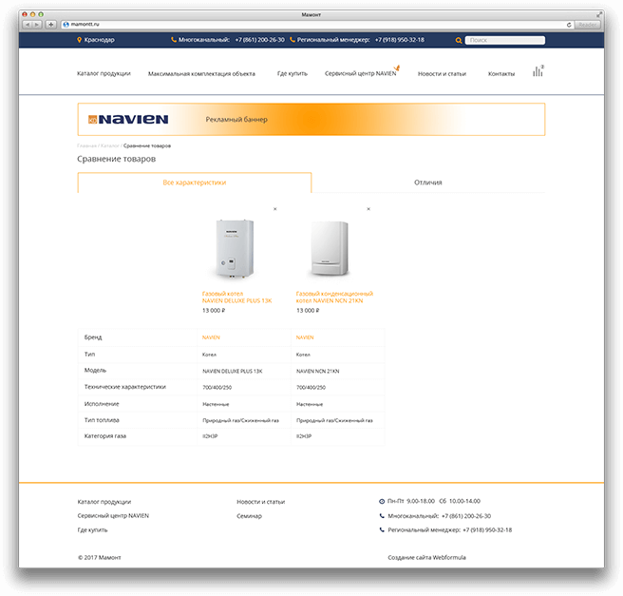623x596 pixels.
Task: Open footer link Семинар
Action: 249,516
